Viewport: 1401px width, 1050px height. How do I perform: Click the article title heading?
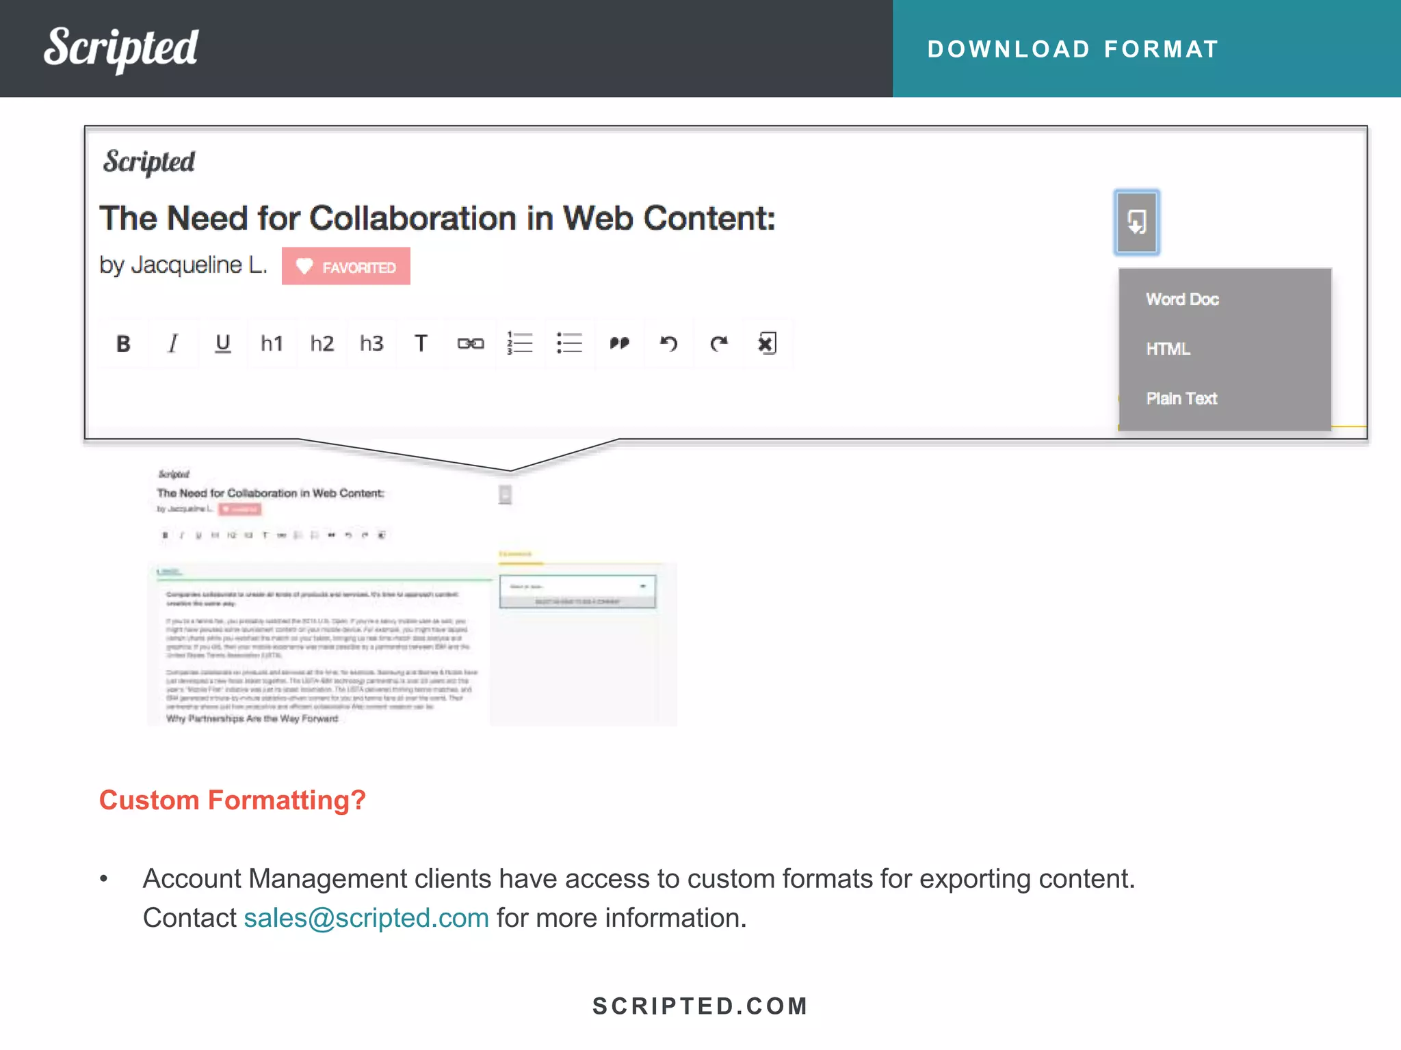pos(438,219)
